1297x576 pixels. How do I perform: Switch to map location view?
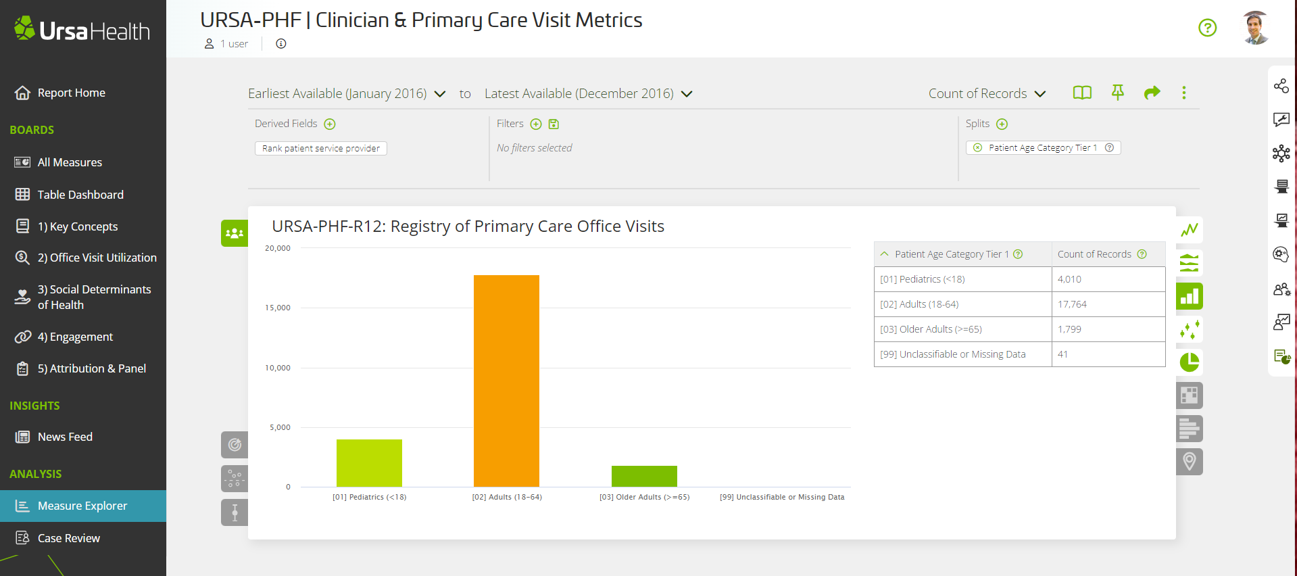pos(1190,462)
